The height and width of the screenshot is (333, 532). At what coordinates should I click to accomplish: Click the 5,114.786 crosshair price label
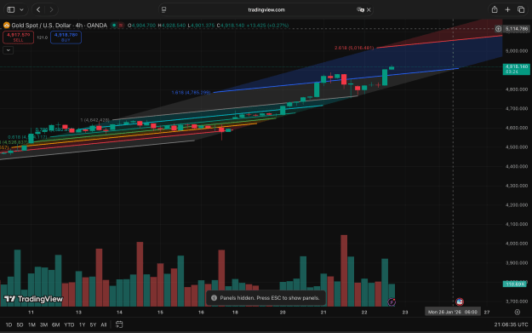(517, 29)
